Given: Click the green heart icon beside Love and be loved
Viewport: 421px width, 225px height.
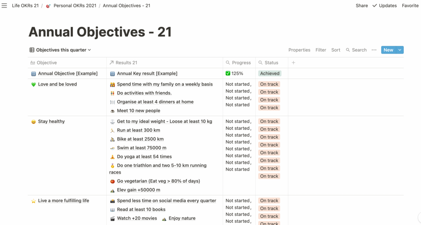Looking at the screenshot, I should pos(34,84).
